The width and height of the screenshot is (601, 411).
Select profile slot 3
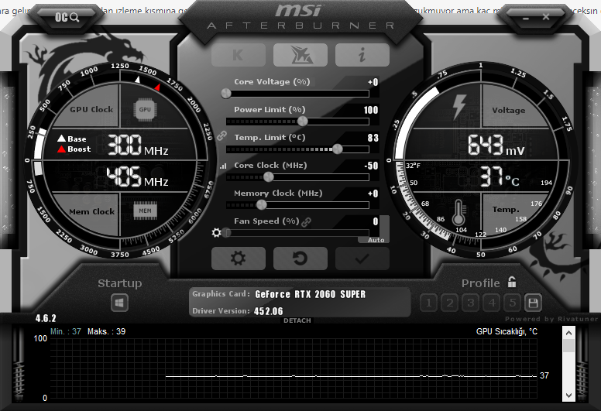(x=471, y=303)
